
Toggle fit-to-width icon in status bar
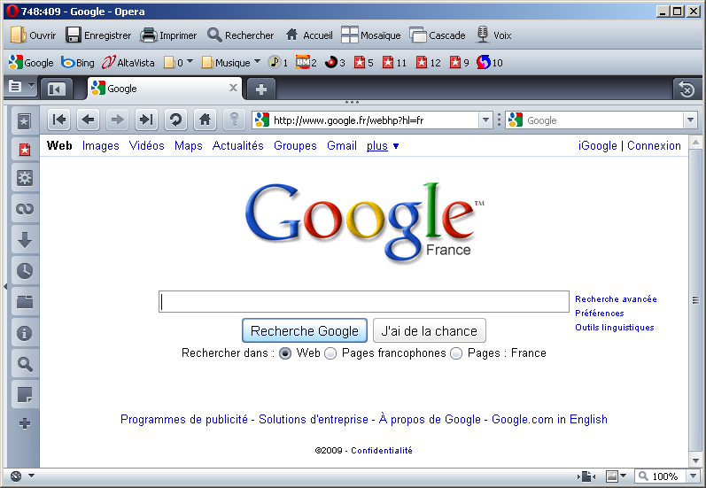click(x=586, y=476)
